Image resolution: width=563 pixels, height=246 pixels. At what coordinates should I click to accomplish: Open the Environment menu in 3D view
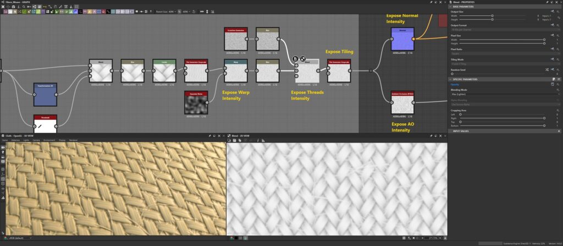(x=49, y=140)
